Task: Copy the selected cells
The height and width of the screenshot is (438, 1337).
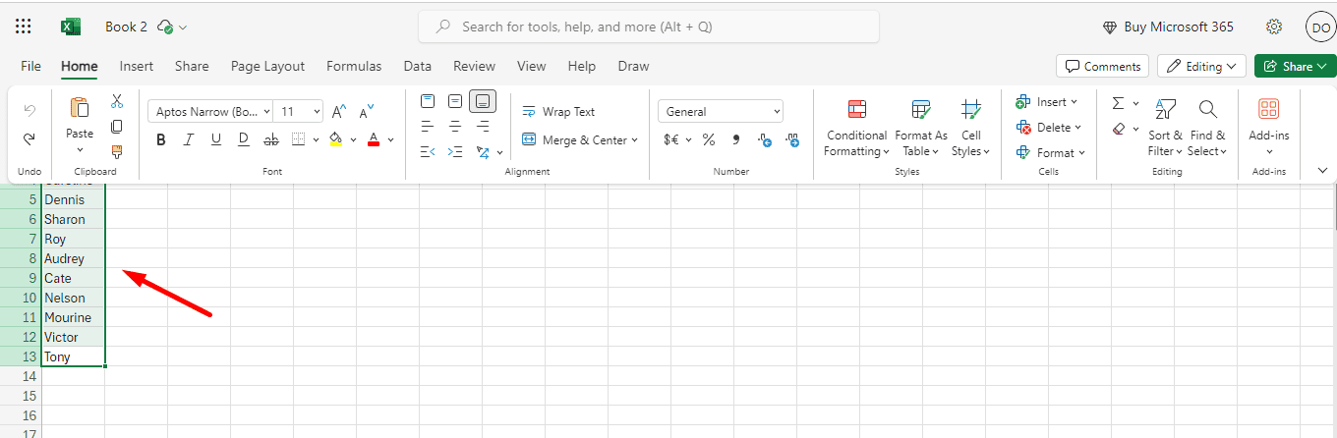Action: 117,126
